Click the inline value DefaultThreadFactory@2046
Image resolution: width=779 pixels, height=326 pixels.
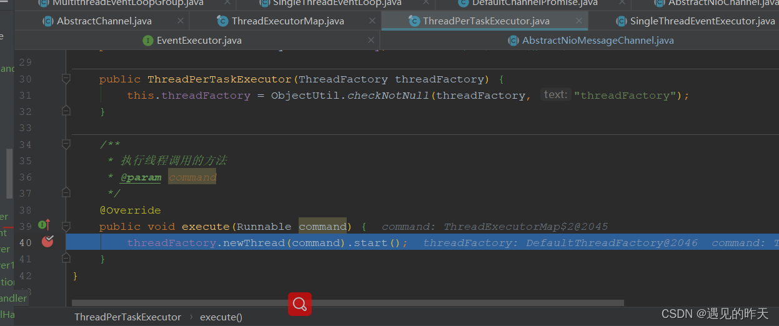(612, 243)
